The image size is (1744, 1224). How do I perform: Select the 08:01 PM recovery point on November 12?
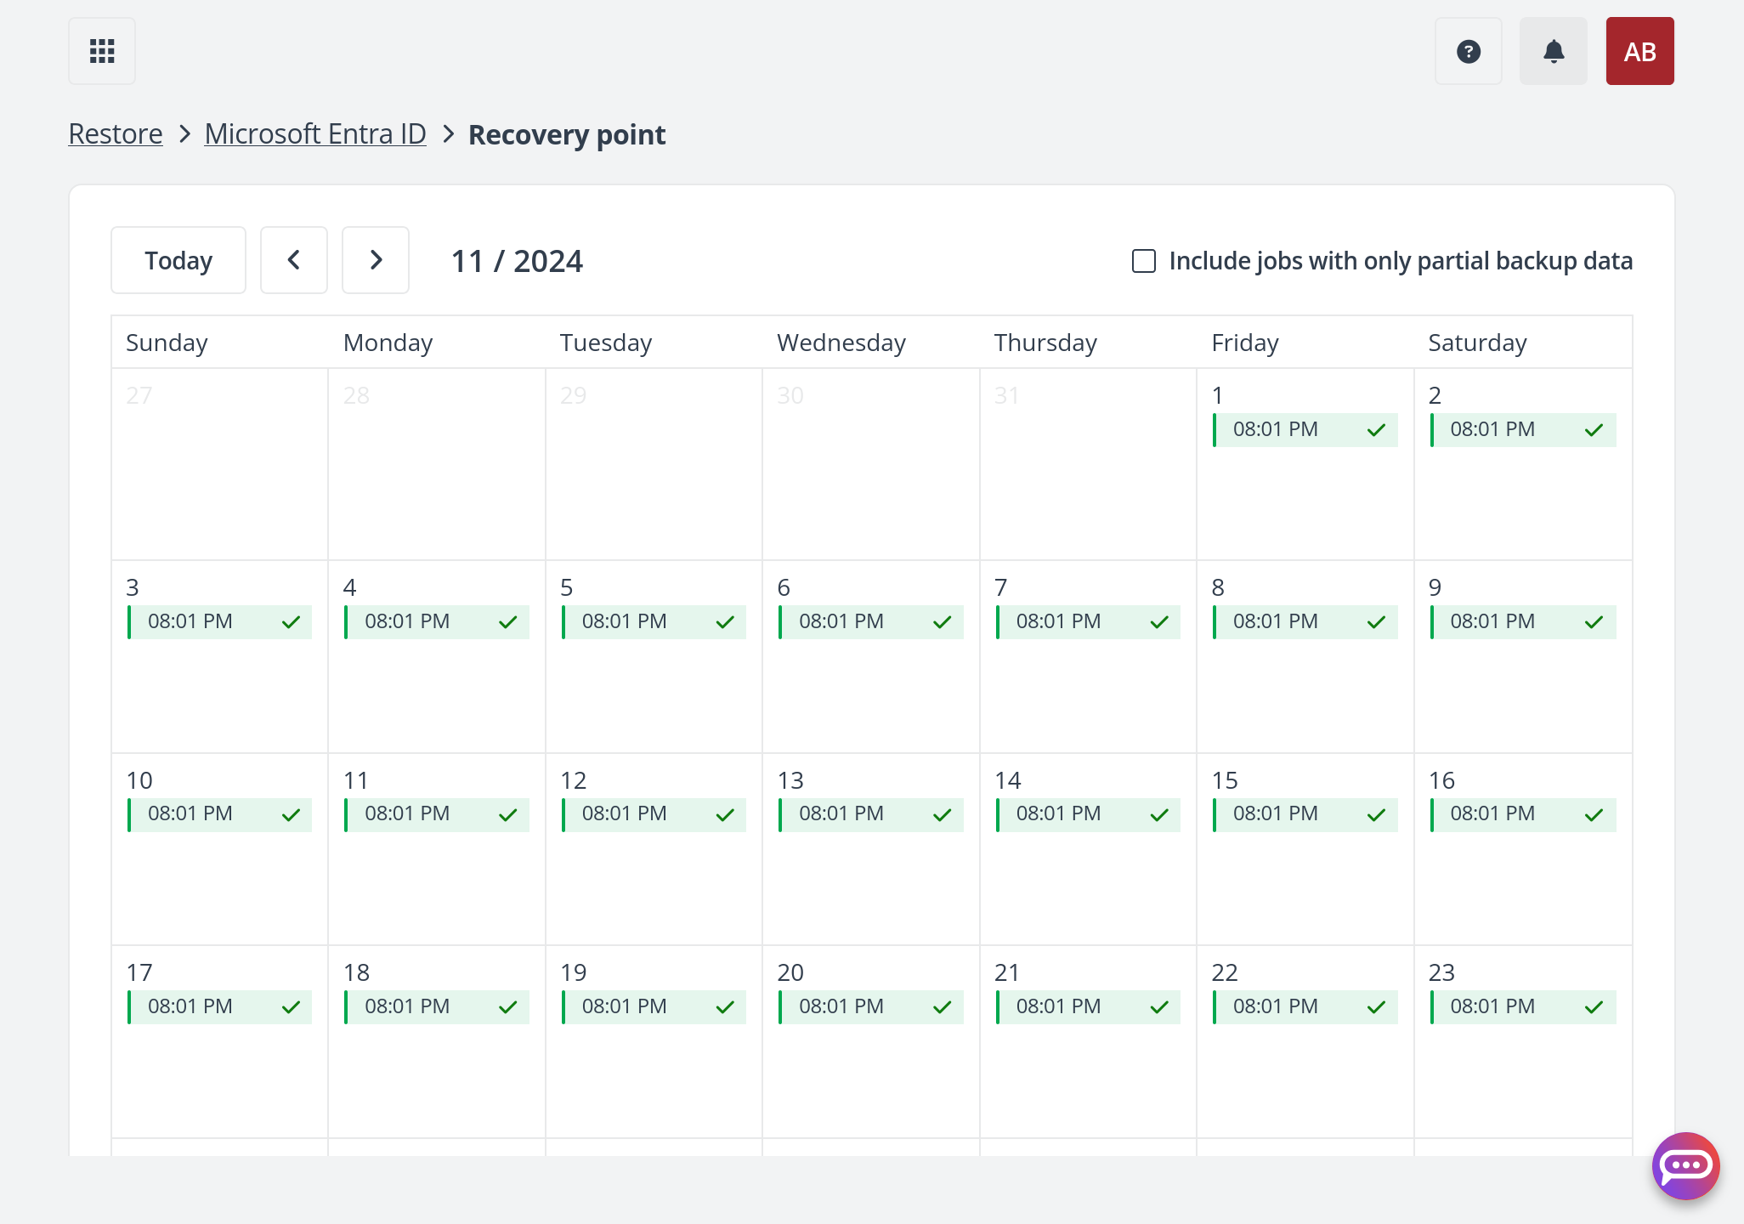click(x=654, y=814)
